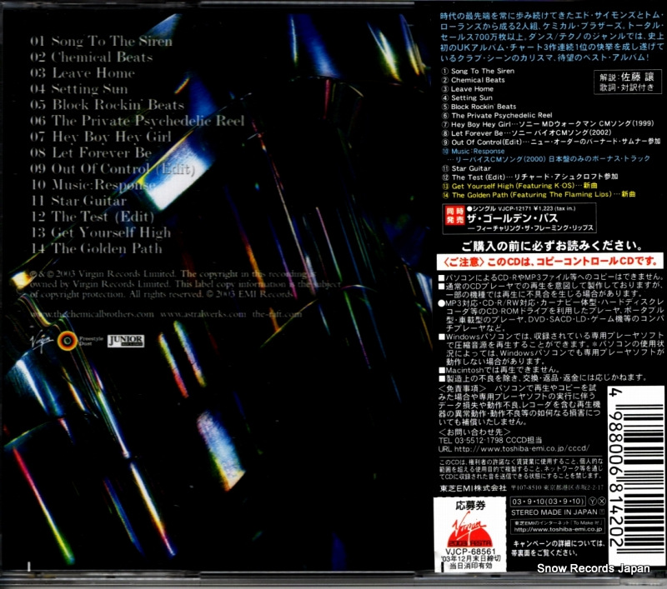The image size is (667, 589).
Task: Select '10 Music:Response' in large tracklist
Action: click(93, 185)
